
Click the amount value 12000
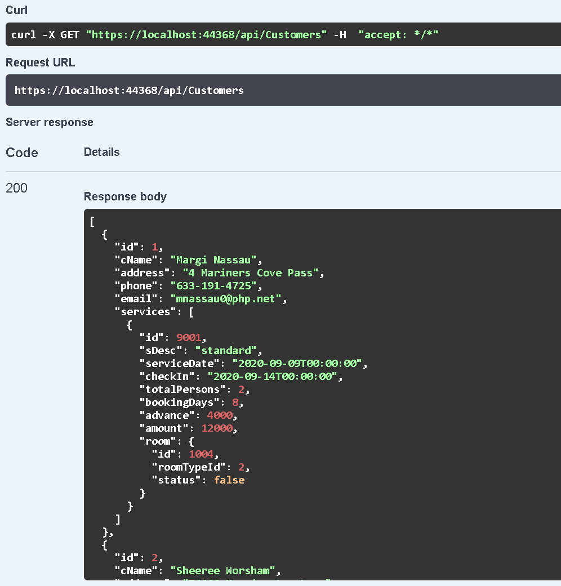click(x=216, y=428)
